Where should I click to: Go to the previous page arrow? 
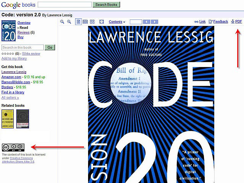pyautogui.click(x=147, y=22)
